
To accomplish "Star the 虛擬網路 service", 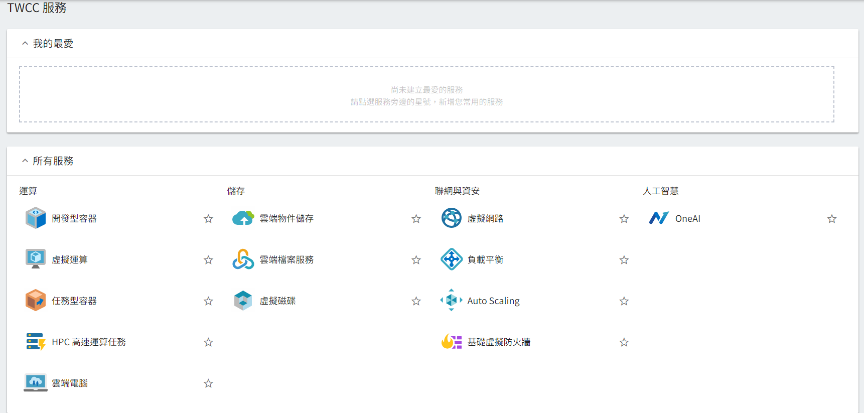I will click(624, 219).
